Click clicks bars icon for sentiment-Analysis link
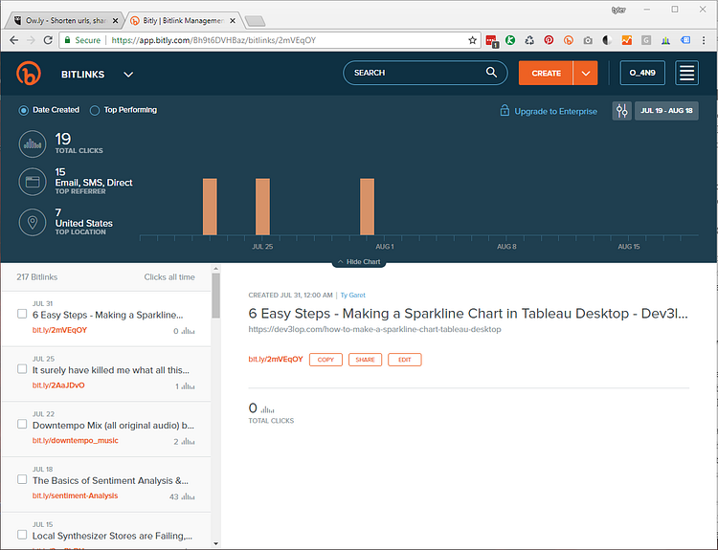The height and width of the screenshot is (550, 718). [189, 496]
